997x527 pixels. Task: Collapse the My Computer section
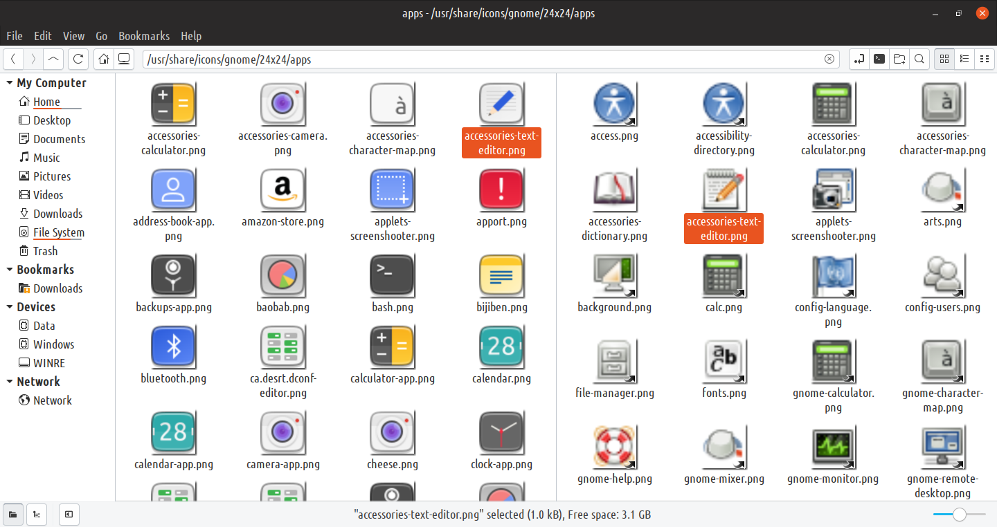(x=8, y=82)
